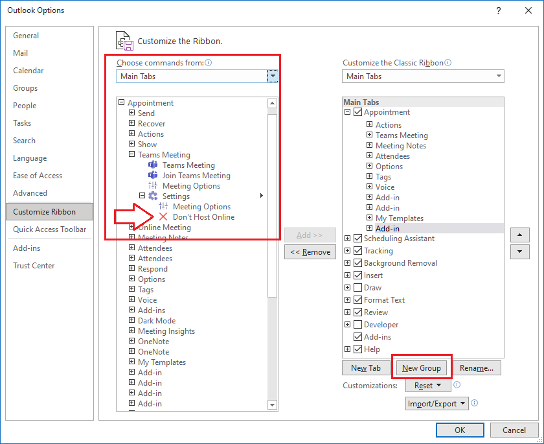The width and height of the screenshot is (544, 444).
Task: Click Cancel to discard changes
Action: click(514, 430)
